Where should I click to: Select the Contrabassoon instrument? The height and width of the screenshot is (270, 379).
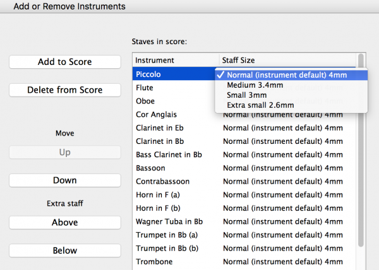click(163, 182)
